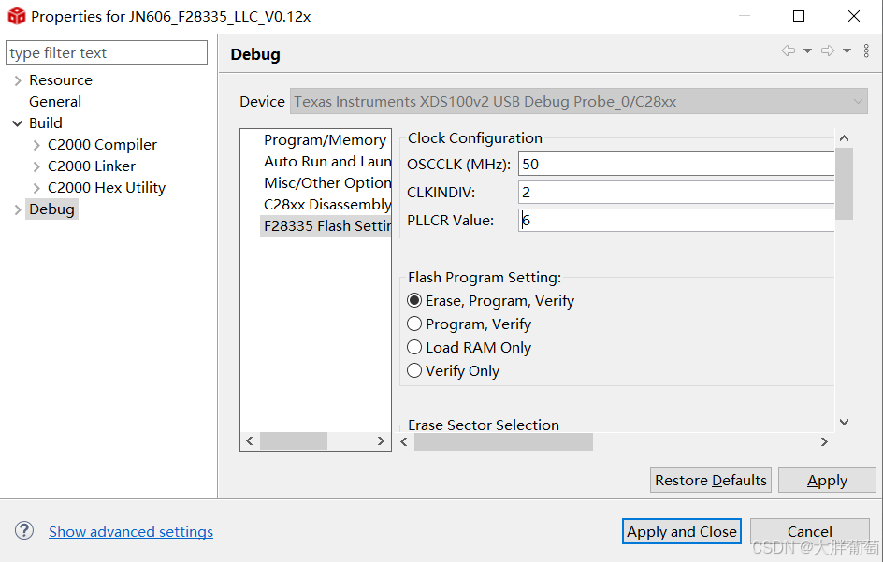The height and width of the screenshot is (562, 883).
Task: Open the Device combo box dropdown
Action: (858, 102)
